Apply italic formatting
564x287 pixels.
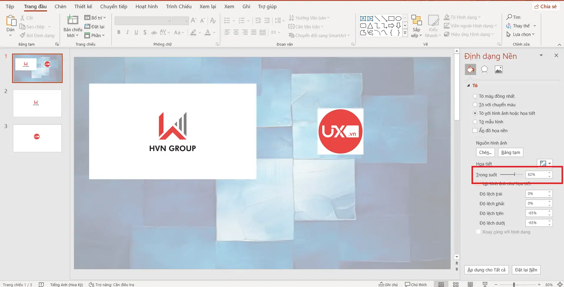pyautogui.click(x=127, y=32)
